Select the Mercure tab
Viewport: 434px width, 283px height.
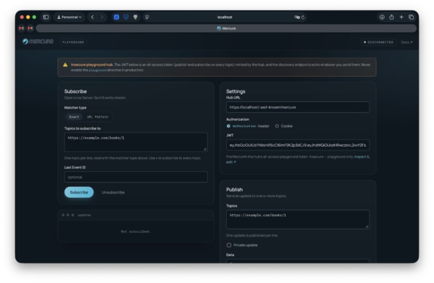click(x=226, y=28)
